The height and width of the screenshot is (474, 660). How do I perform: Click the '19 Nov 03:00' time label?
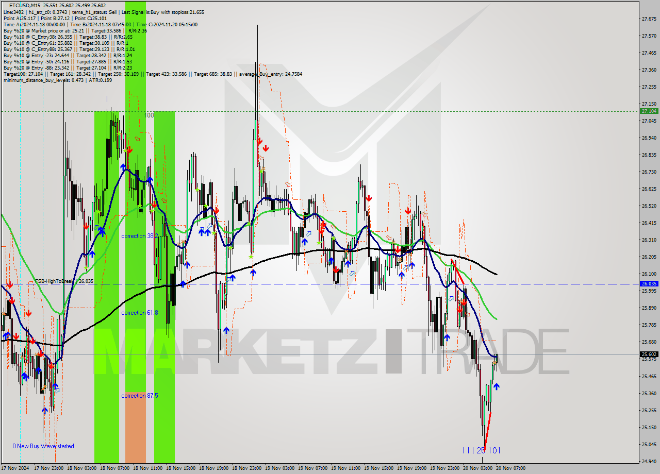tap(280, 468)
